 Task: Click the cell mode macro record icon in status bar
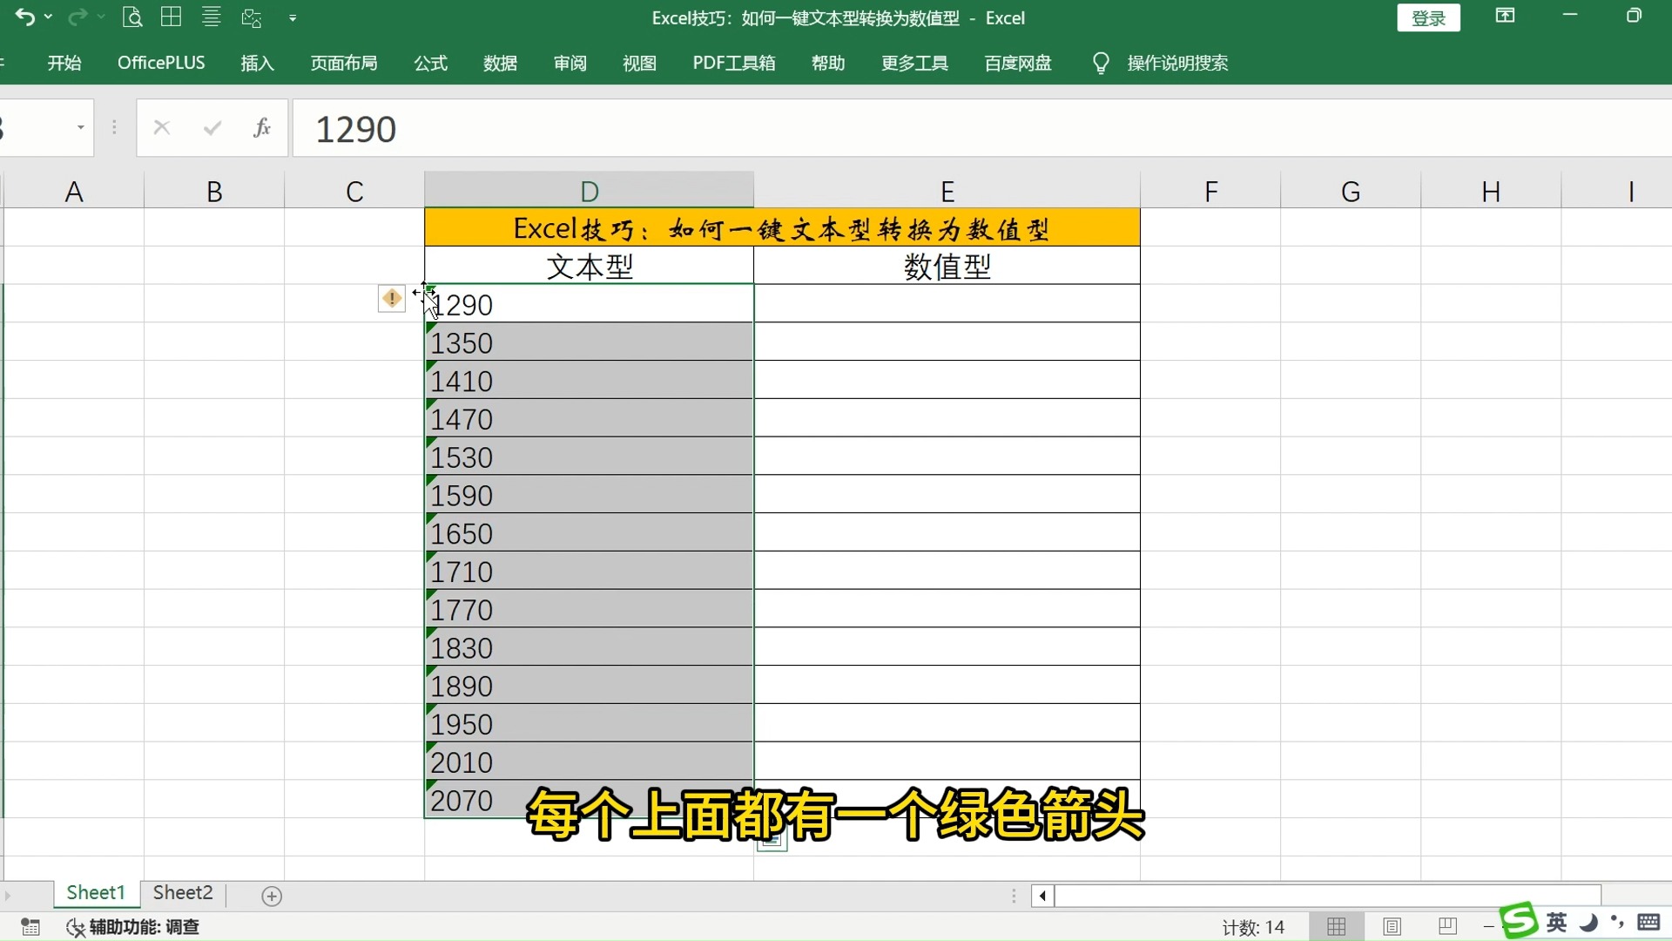30,927
